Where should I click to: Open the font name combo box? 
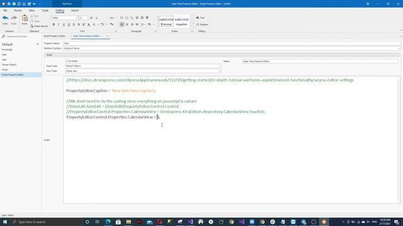(x=77, y=18)
